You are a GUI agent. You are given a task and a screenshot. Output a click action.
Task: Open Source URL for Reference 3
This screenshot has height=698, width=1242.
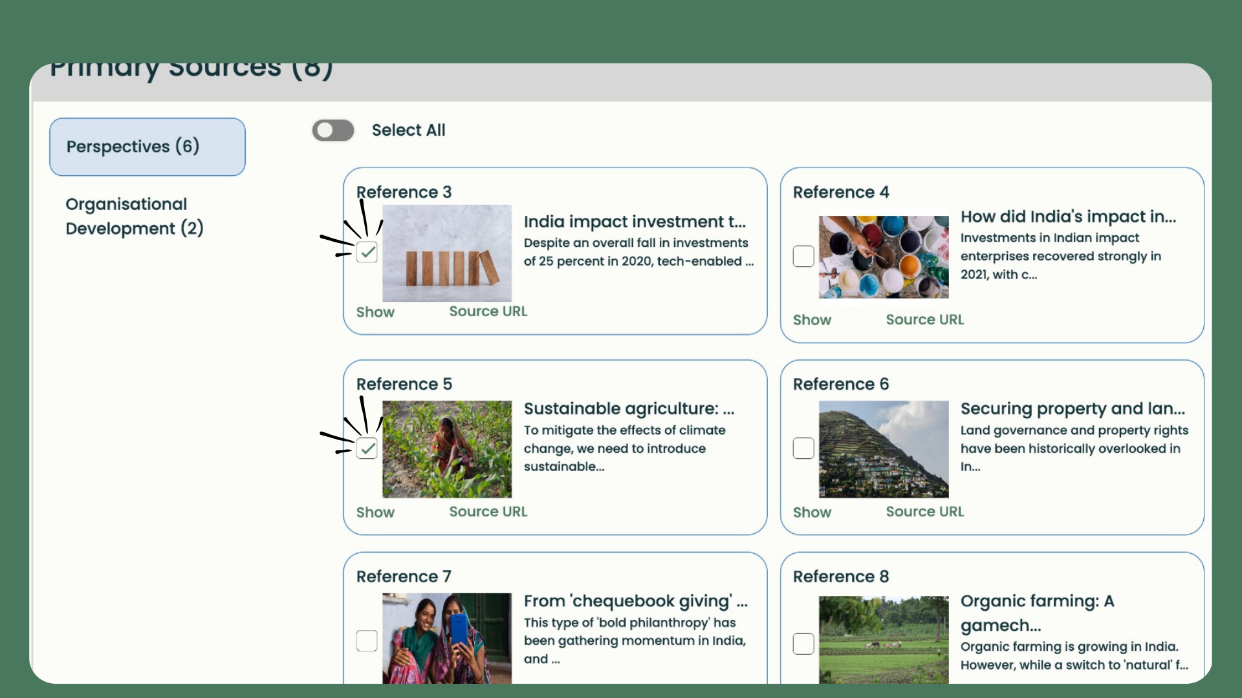click(488, 312)
